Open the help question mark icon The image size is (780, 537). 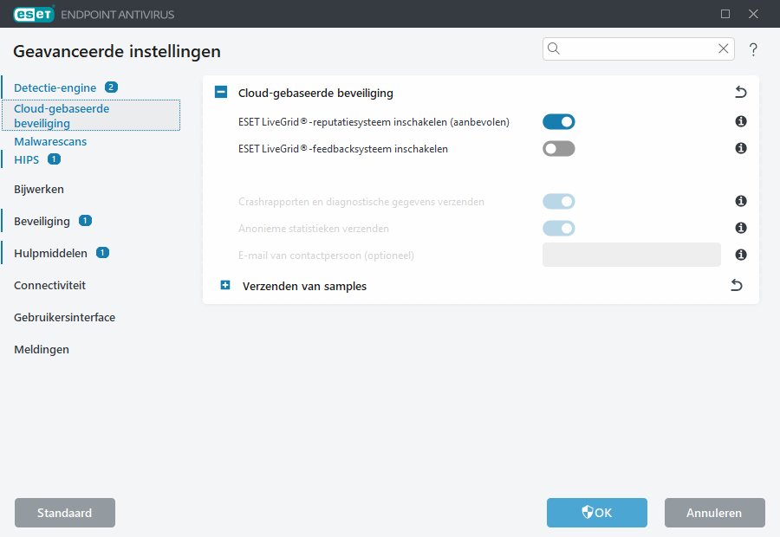(753, 49)
